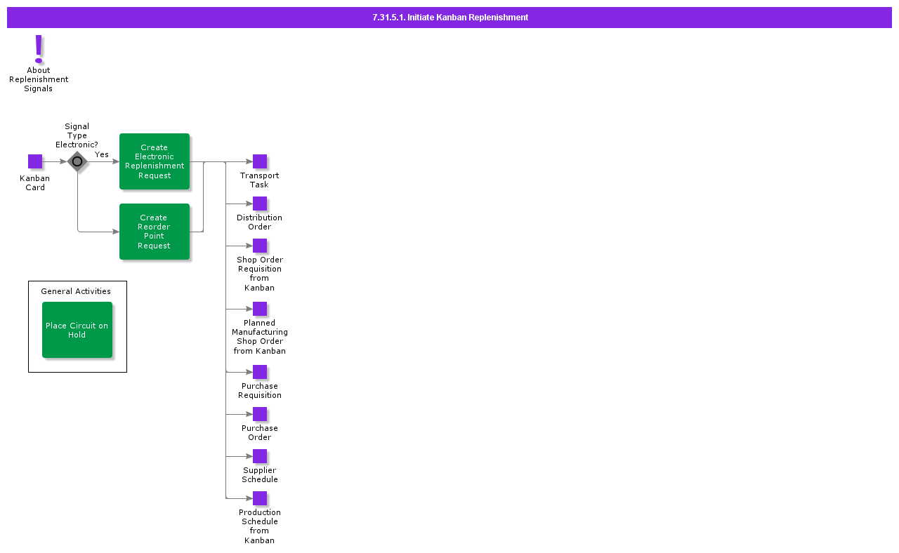Click 'Shop Order Requisition from Kanban' label
This screenshot has height=553, width=899.
click(260, 274)
